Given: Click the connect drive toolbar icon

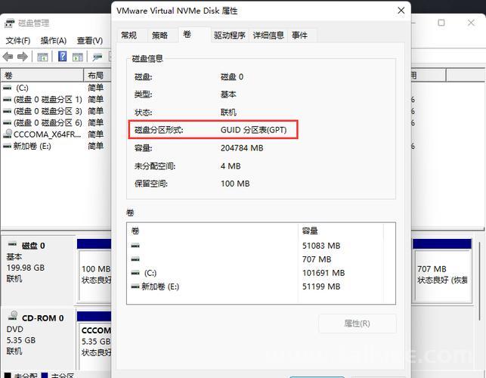Looking at the screenshot, I should point(98,57).
